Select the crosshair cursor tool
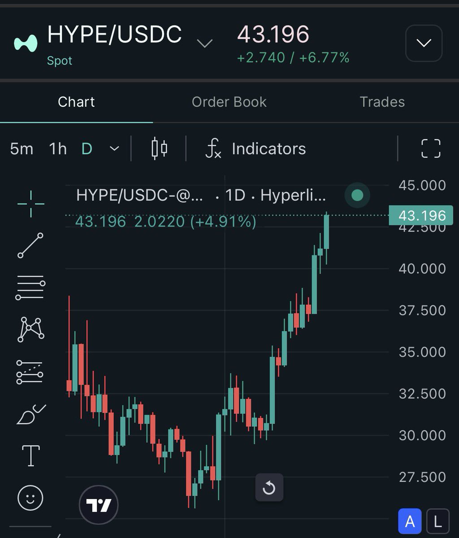This screenshot has height=538, width=459. click(x=30, y=204)
